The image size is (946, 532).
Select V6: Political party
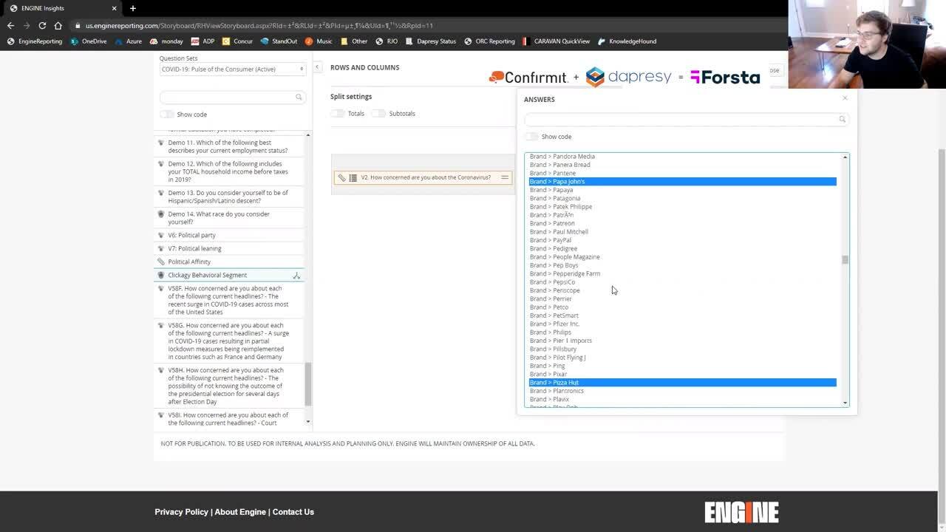[x=228, y=235]
